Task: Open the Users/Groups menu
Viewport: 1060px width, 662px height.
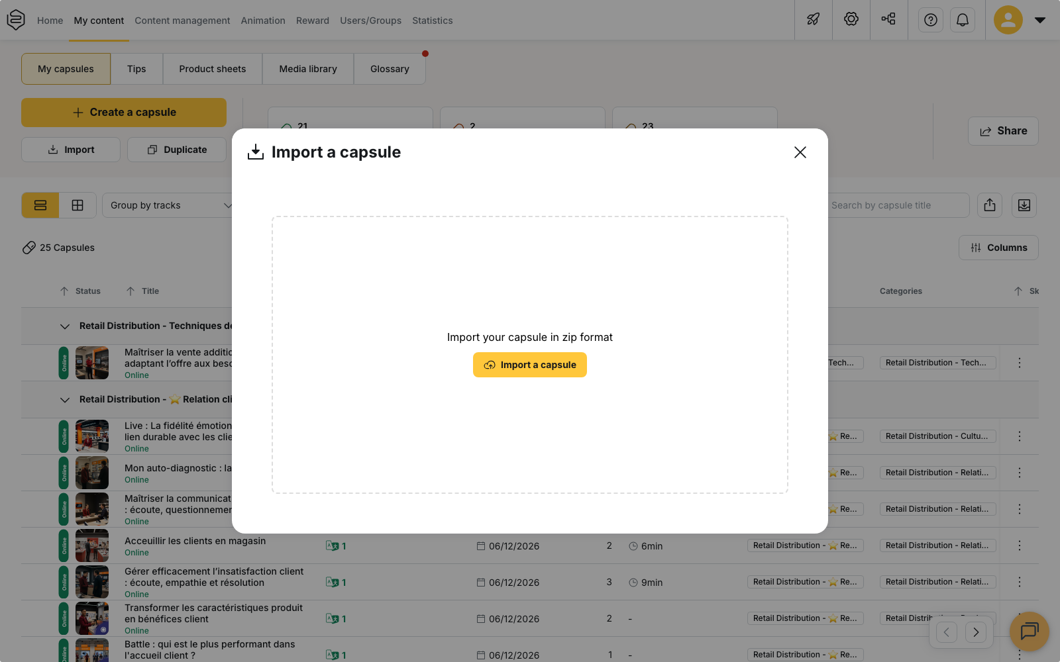Action: pos(371,21)
